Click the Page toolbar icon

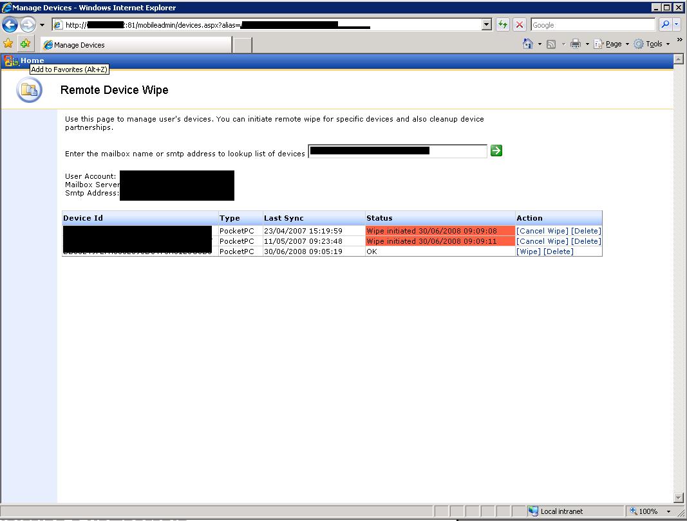(599, 44)
